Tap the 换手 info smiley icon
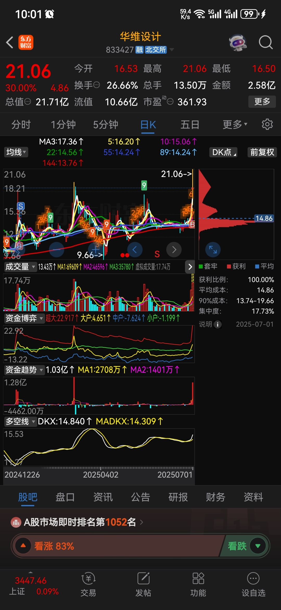This screenshot has width=281, height=610. [96, 85]
